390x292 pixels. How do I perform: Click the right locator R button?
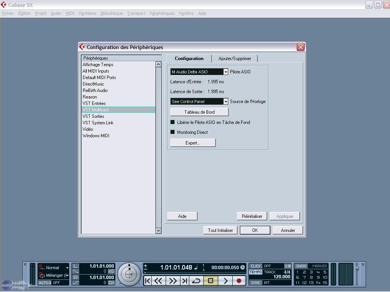pos(76,277)
